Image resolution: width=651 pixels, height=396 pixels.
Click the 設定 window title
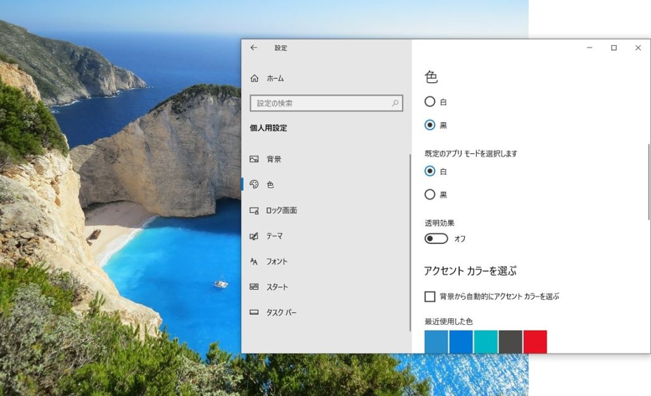280,48
